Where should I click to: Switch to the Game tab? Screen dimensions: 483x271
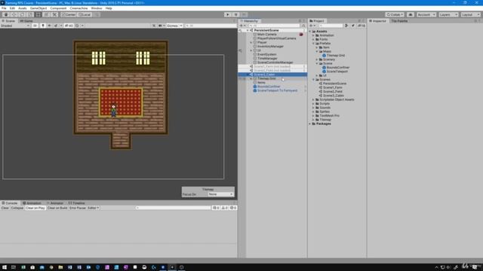click(x=26, y=21)
